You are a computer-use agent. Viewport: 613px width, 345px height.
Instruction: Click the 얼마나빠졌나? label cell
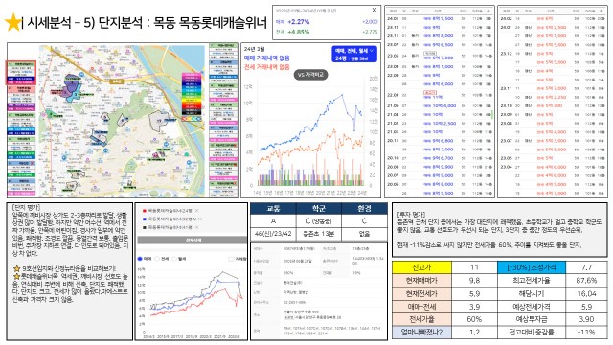tap(421, 333)
